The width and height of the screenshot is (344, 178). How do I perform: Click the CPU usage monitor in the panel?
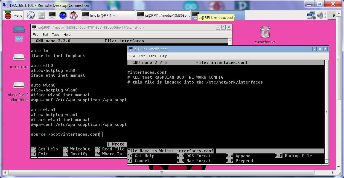tap(331, 16)
